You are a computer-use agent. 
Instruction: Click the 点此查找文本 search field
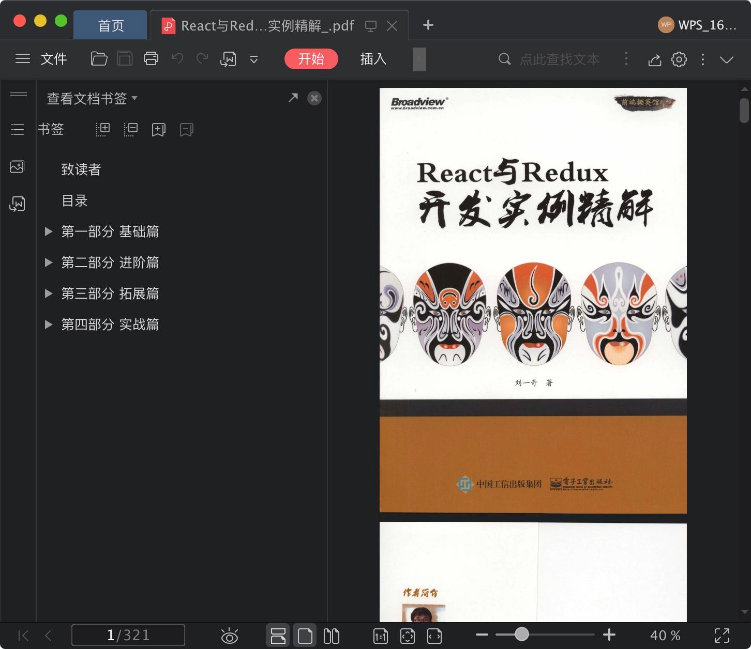click(x=559, y=59)
